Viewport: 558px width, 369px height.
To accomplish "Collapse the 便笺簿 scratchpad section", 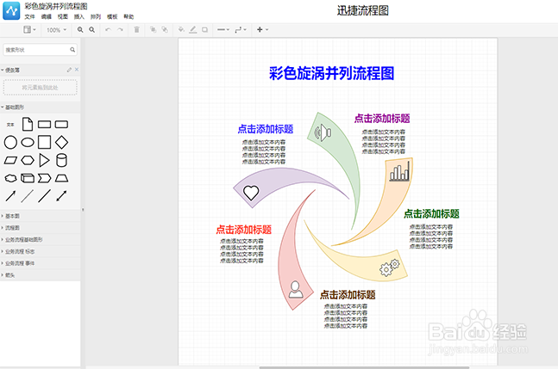I will [x=10, y=71].
